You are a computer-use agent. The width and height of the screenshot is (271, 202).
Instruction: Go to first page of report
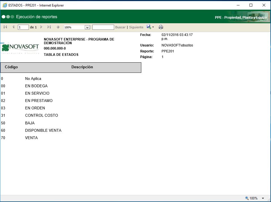[x=5, y=27]
